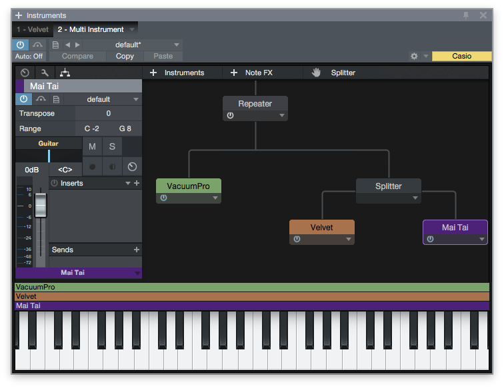
Task: Click the macro controls knob icon
Action: click(25, 73)
